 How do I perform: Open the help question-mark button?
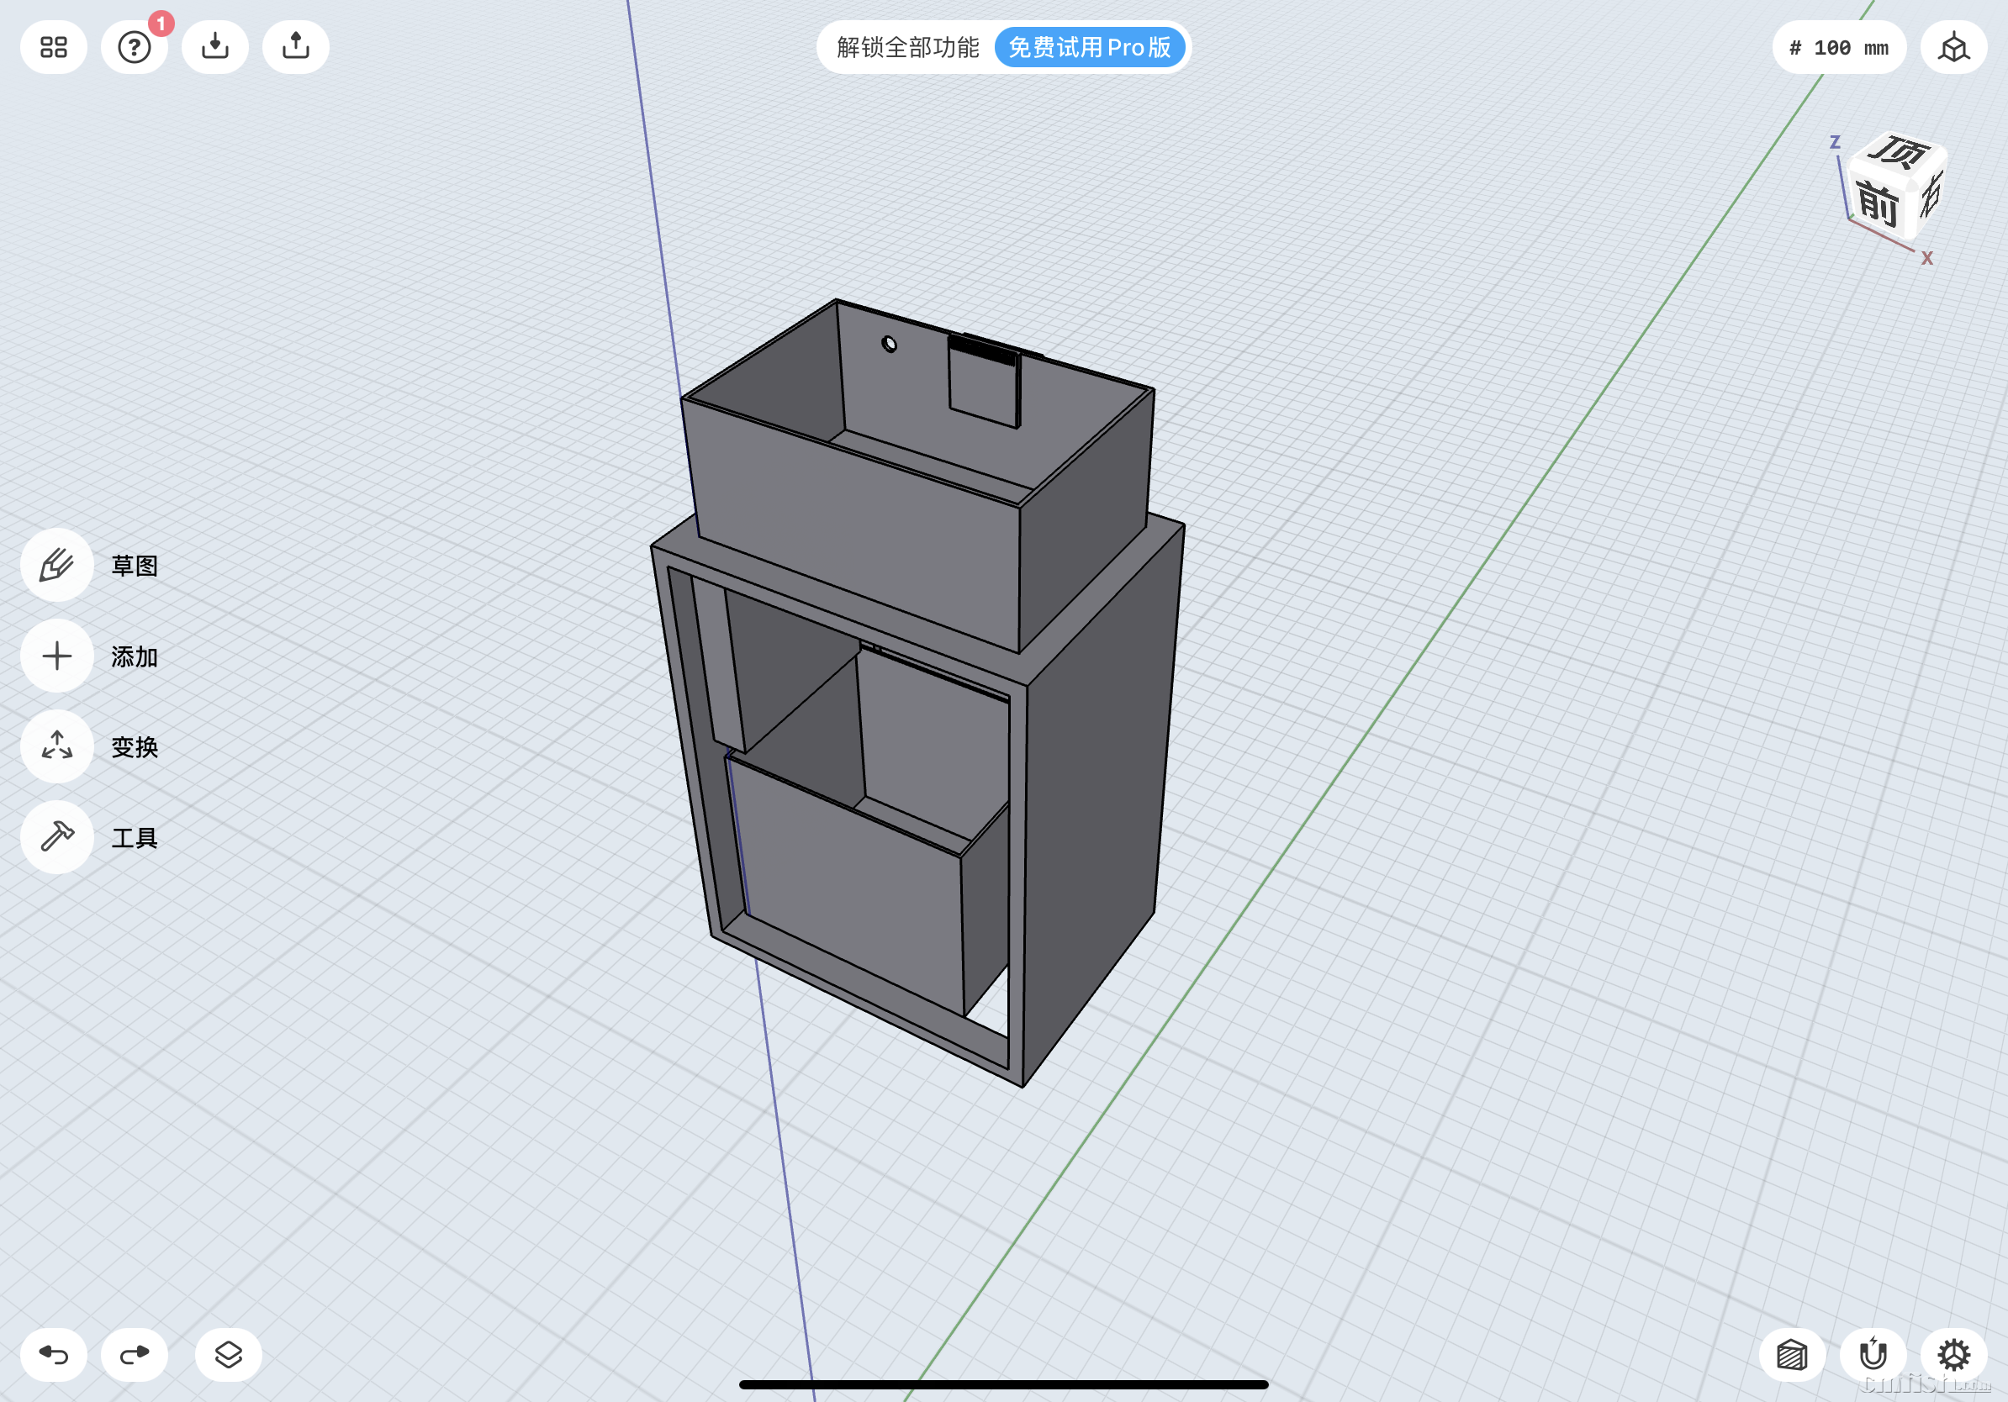point(134,47)
